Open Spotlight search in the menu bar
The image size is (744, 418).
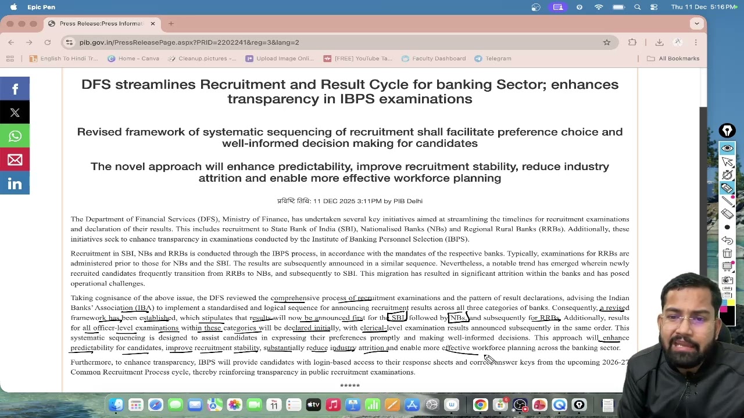click(x=638, y=7)
